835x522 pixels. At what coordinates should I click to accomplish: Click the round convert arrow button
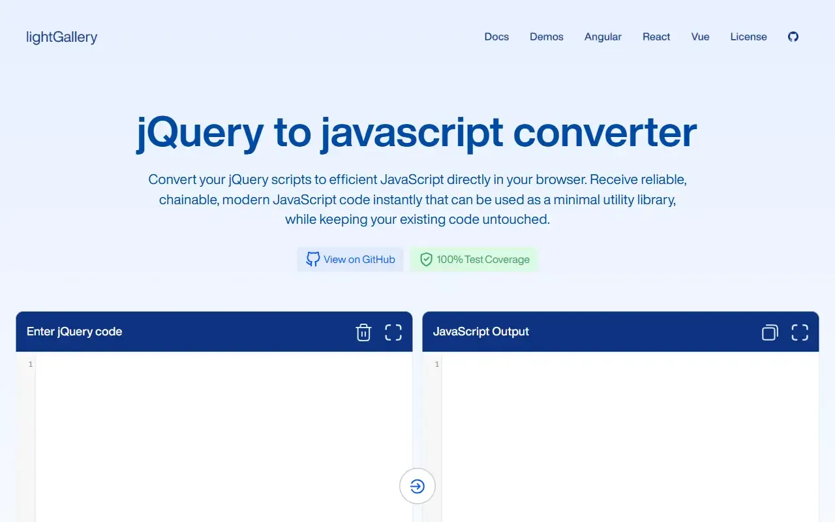[x=417, y=486]
